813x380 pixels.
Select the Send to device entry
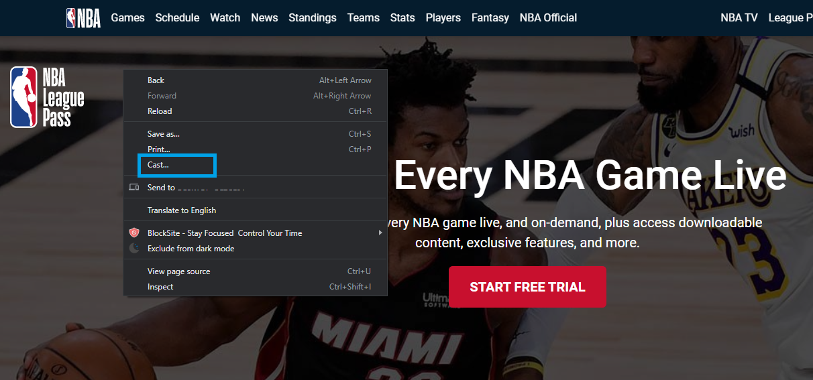pos(256,188)
